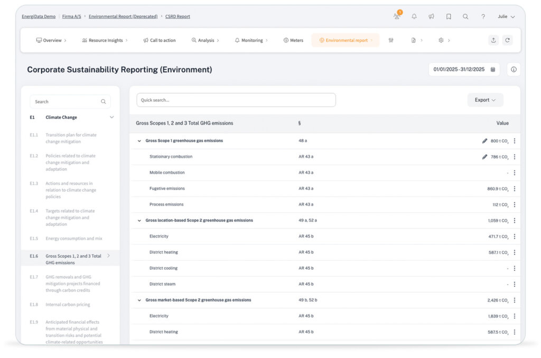Open more options for market-based Scope 2 row
This screenshot has width=541, height=358.
click(x=515, y=300)
